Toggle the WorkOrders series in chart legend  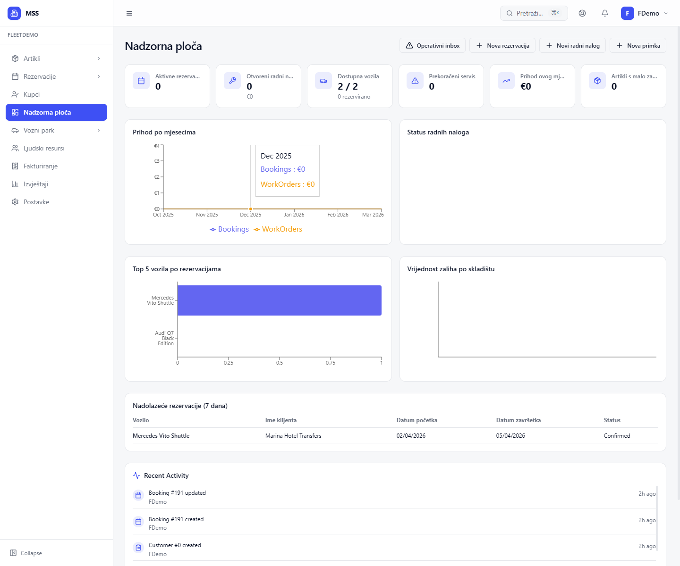pos(278,229)
